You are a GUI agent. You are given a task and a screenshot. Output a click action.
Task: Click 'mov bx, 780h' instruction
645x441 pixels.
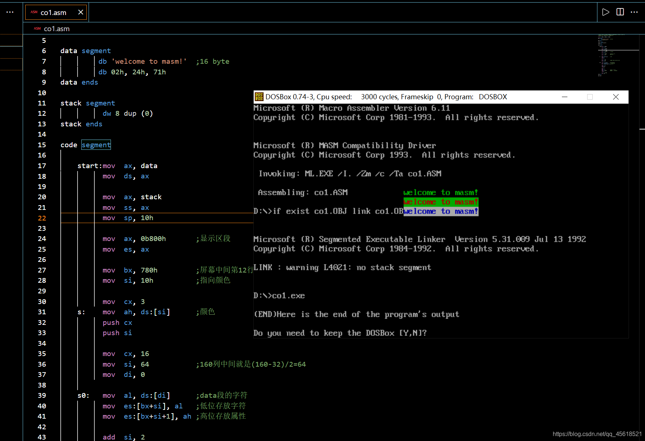(x=130, y=270)
